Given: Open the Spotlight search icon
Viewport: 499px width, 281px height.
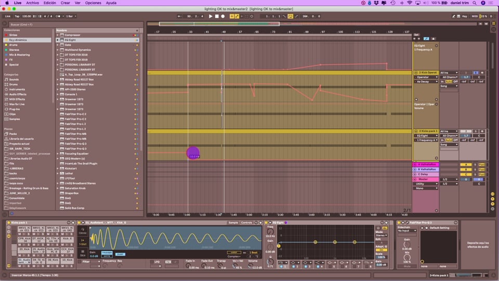Looking at the screenshot, I should pos(475,3).
